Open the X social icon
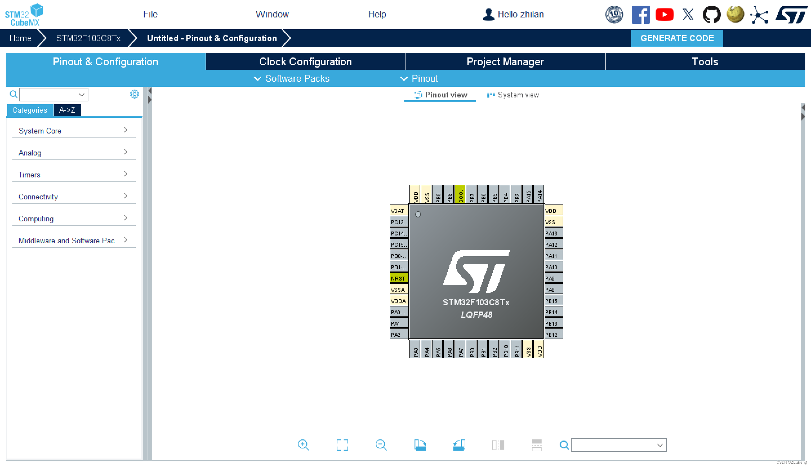The width and height of the screenshot is (811, 467). (688, 14)
